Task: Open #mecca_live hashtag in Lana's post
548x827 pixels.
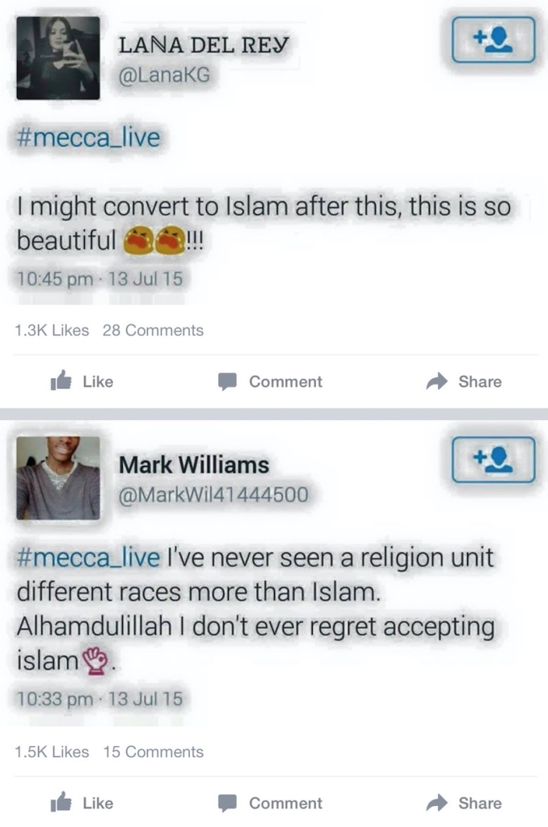Action: [x=88, y=137]
